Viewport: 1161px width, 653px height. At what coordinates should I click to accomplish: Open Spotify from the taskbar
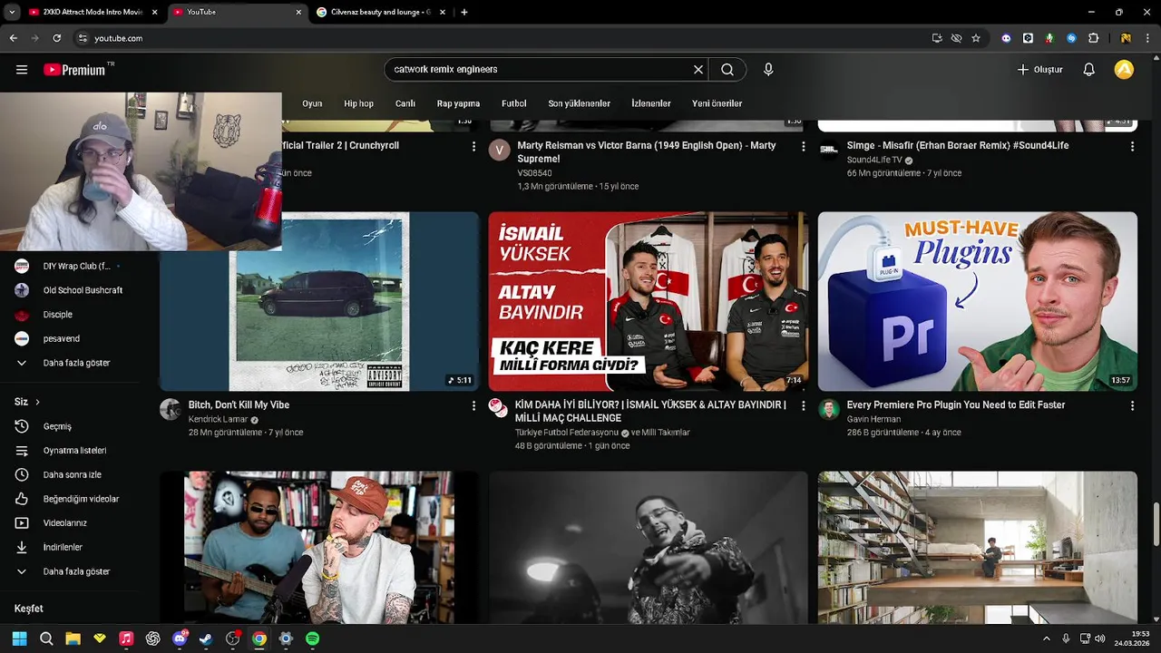click(x=312, y=639)
